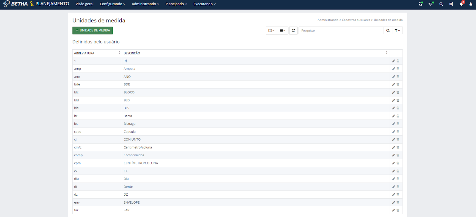This screenshot has width=476, height=217.
Task: Select the 'caps' abbreviation cell
Action: click(97, 132)
